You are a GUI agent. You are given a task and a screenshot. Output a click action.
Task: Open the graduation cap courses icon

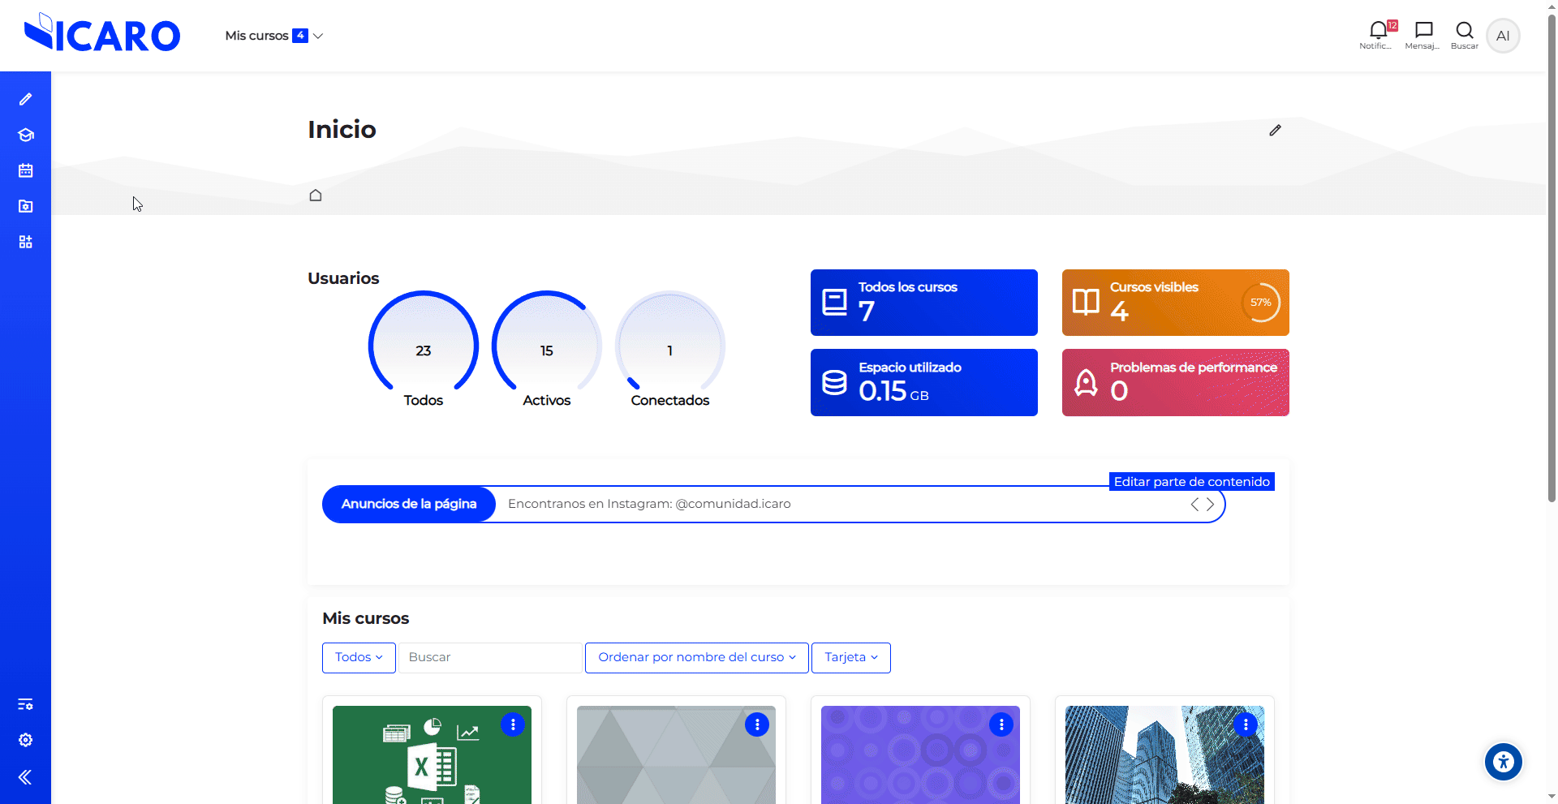point(25,135)
